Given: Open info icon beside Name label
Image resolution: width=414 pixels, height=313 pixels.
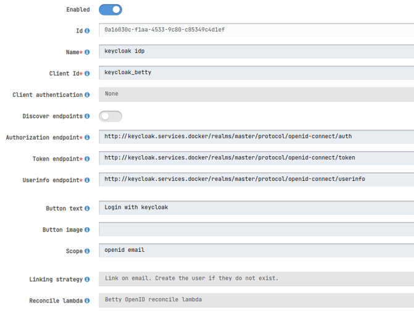Looking at the screenshot, I should pos(87,52).
